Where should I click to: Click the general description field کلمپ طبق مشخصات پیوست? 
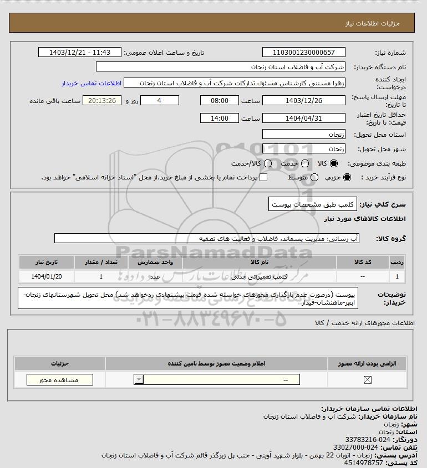click(x=313, y=204)
